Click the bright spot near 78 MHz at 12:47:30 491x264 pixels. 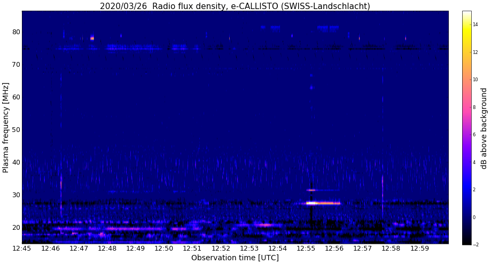(92, 38)
